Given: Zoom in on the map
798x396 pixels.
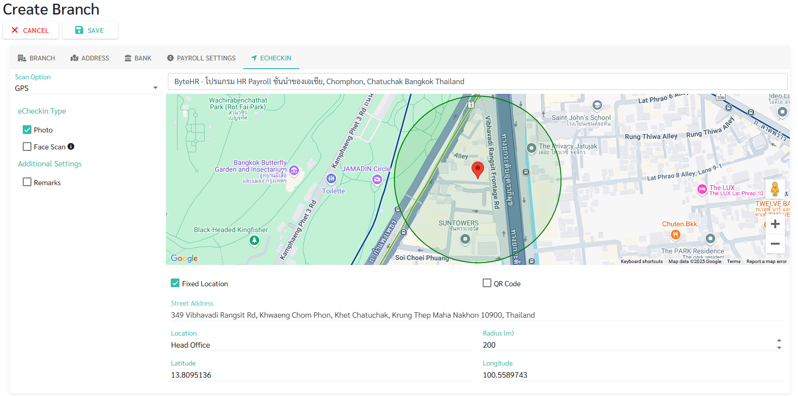Looking at the screenshot, I should [x=775, y=224].
